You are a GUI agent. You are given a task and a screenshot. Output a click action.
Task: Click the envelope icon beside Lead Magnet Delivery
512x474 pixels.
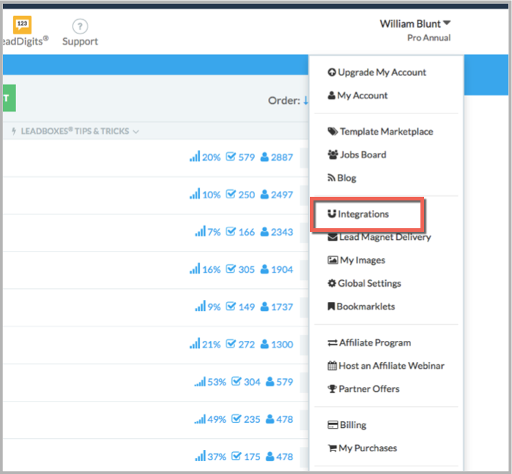tap(333, 237)
